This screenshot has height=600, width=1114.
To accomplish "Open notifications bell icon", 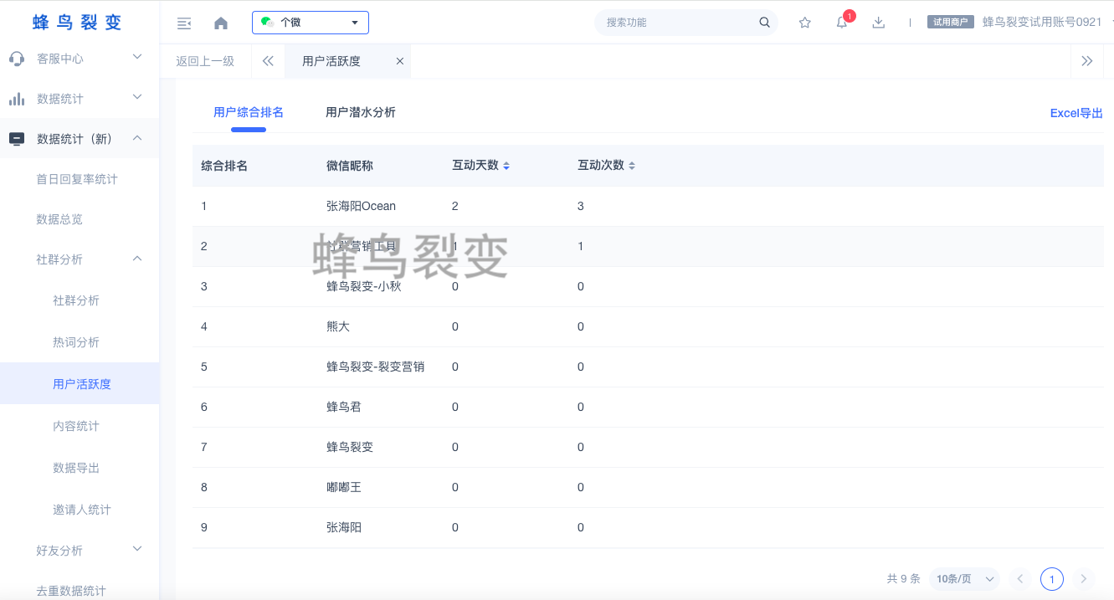I will pyautogui.click(x=842, y=23).
